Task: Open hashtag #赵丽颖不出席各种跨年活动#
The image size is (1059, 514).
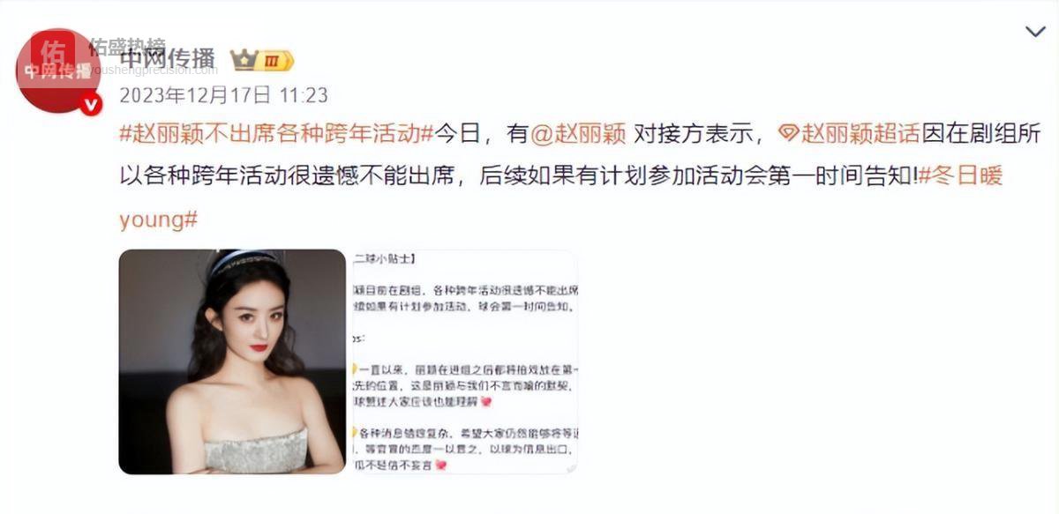Action: pos(276,134)
